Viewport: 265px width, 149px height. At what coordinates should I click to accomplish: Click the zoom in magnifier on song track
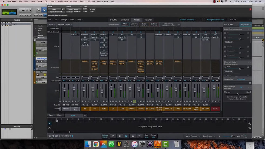coord(249,124)
